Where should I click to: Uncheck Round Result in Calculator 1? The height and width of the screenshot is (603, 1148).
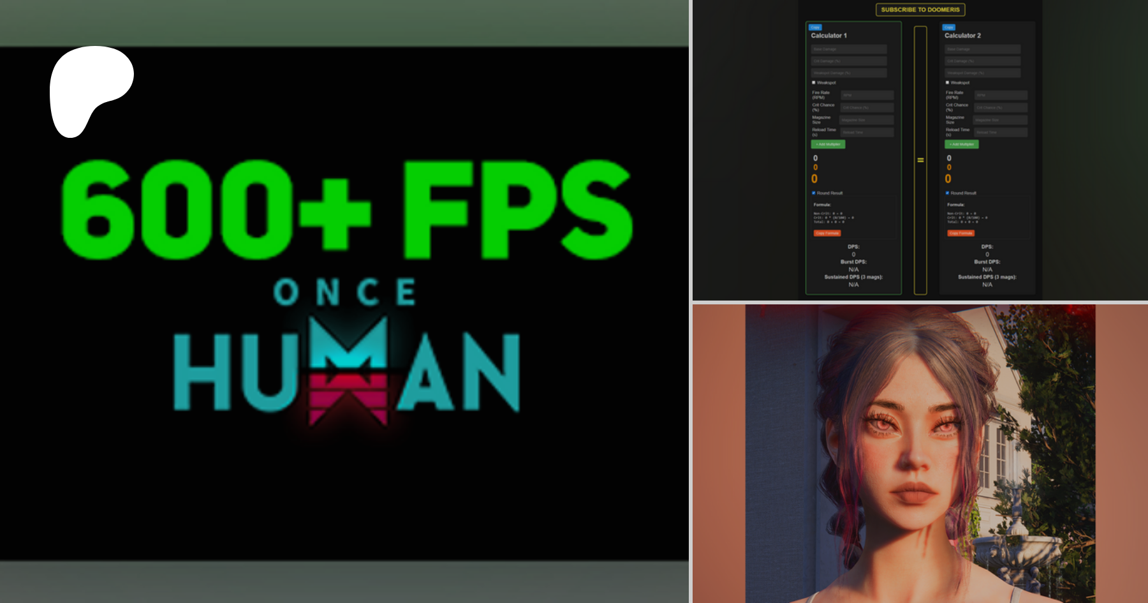tap(814, 193)
